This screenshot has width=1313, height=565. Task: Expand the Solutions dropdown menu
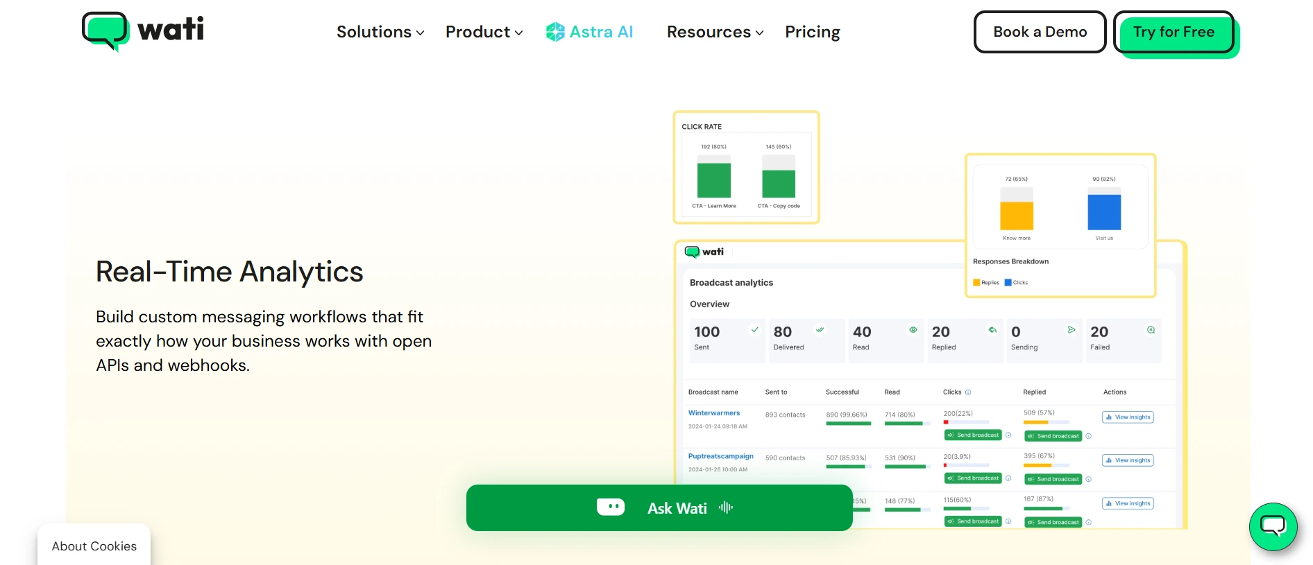point(380,32)
